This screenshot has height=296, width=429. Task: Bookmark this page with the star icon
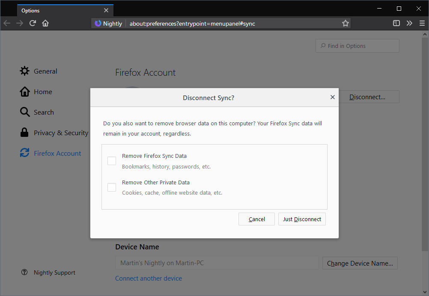[345, 24]
